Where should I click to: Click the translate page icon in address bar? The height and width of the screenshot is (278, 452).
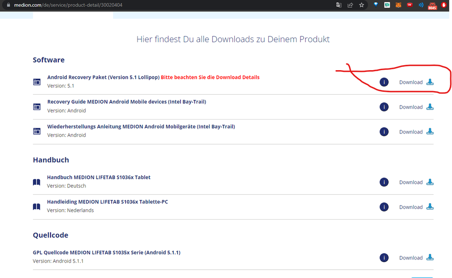(339, 5)
